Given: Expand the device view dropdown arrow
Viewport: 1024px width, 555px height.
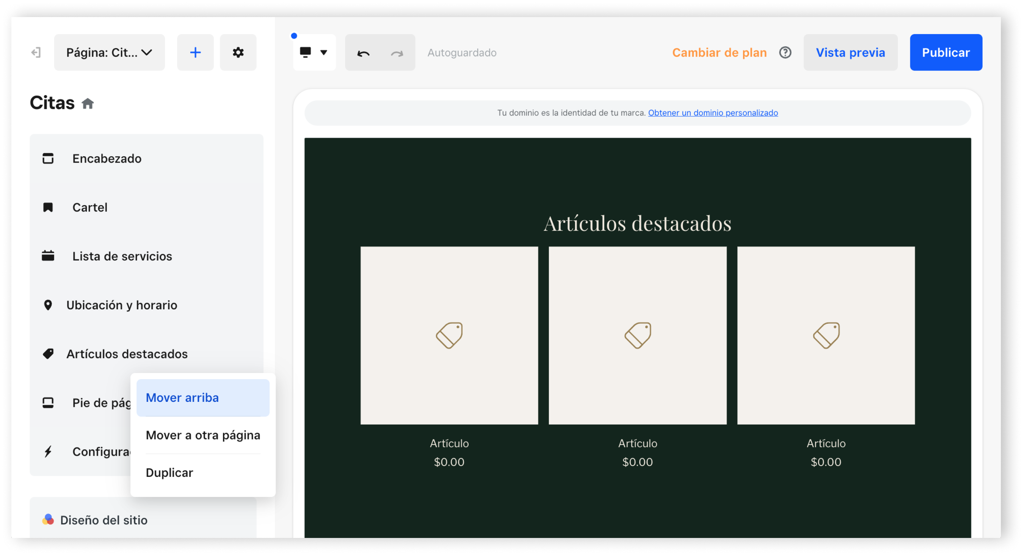Looking at the screenshot, I should click(x=323, y=52).
